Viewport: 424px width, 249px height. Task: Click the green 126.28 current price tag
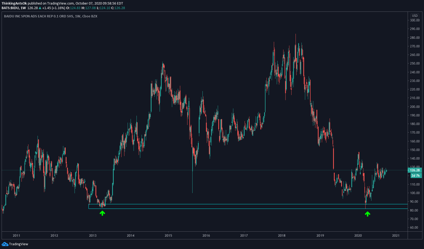click(415, 170)
